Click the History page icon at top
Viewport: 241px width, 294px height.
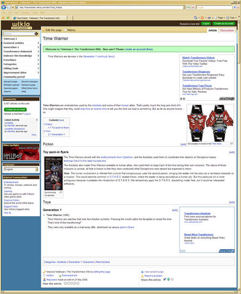[x=65, y=30]
